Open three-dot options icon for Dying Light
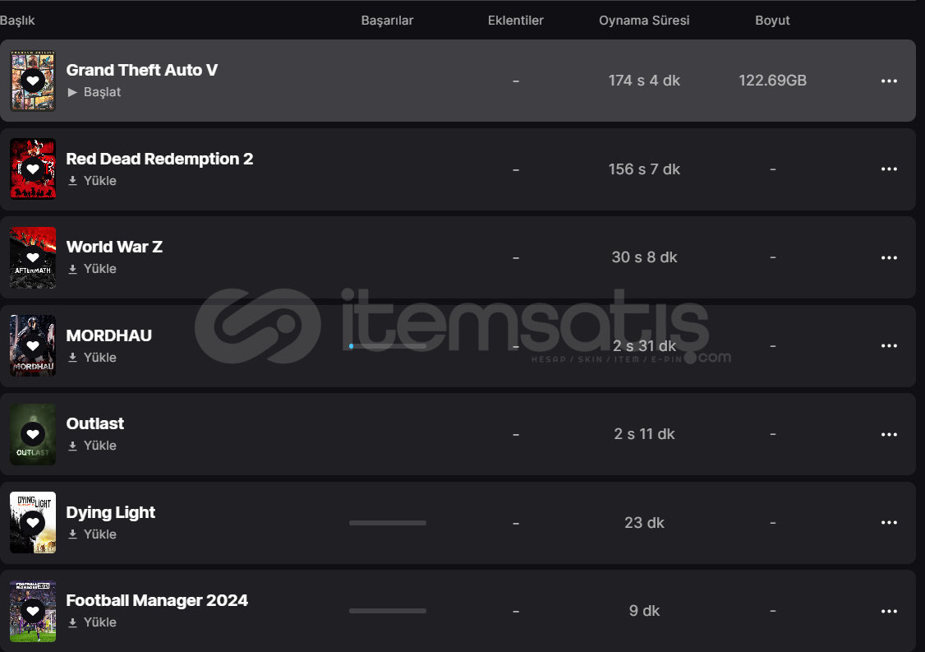The width and height of the screenshot is (925, 652). pyautogui.click(x=889, y=523)
